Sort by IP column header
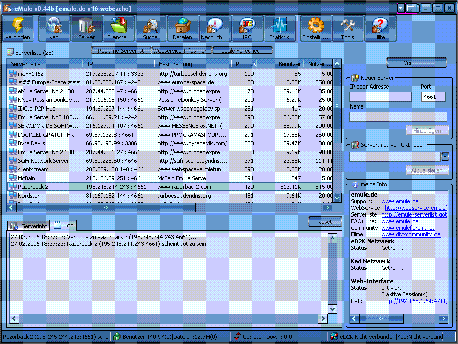Screen dimensions: 458x344 (x=119, y=64)
